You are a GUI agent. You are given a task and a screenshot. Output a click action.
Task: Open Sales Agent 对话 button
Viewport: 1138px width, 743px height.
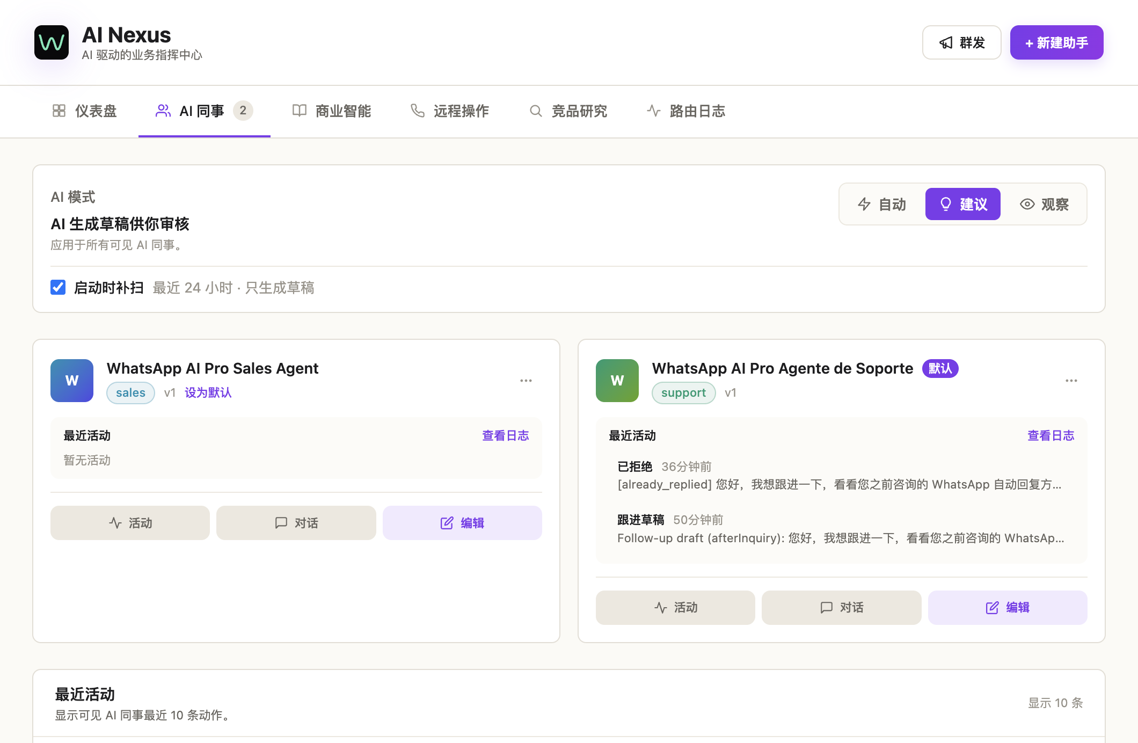pos(296,523)
